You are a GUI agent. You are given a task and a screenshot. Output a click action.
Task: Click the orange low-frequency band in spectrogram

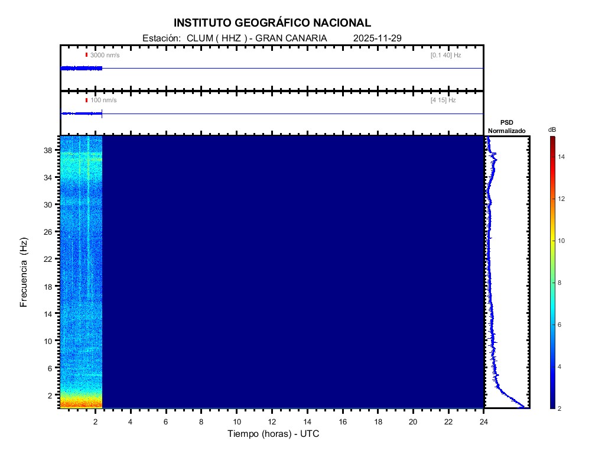81,404
